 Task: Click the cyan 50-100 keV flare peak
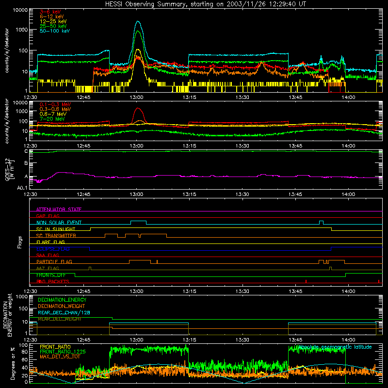[138, 22]
